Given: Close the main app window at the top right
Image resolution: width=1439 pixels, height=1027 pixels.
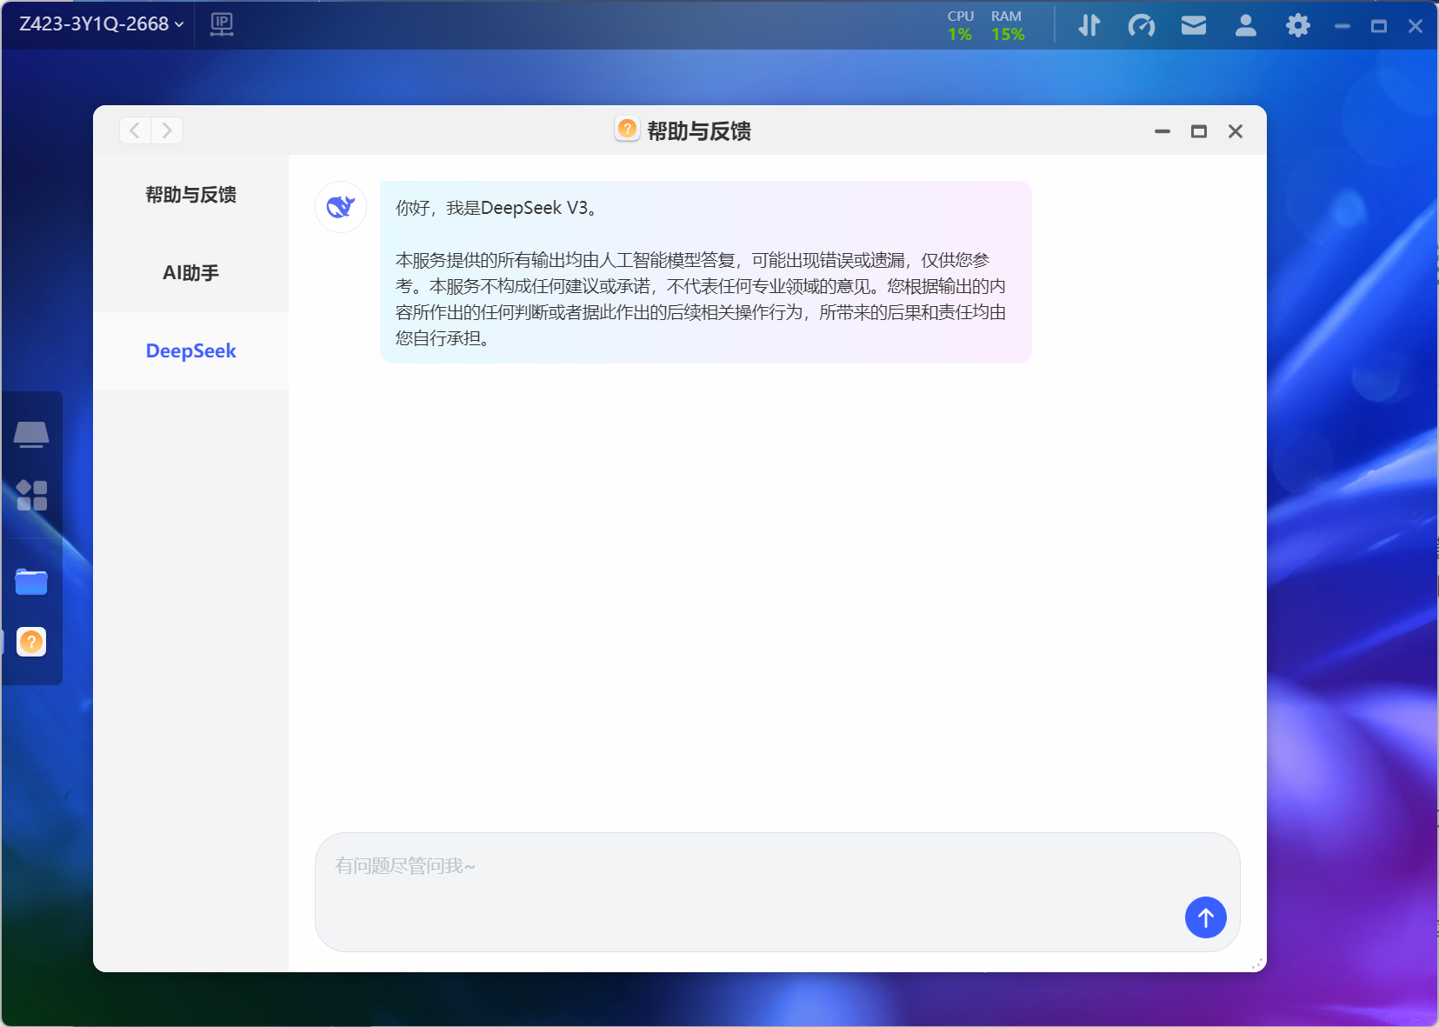Looking at the screenshot, I should tap(1416, 26).
